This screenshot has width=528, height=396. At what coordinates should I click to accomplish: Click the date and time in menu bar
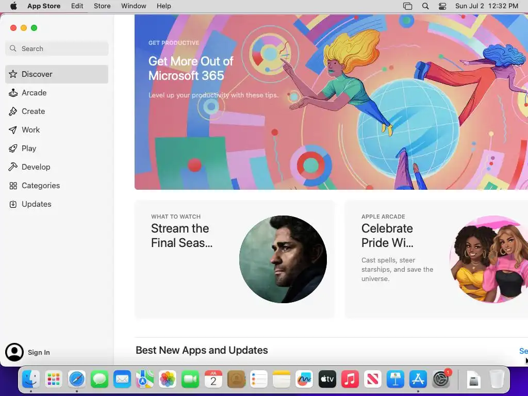pyautogui.click(x=487, y=6)
